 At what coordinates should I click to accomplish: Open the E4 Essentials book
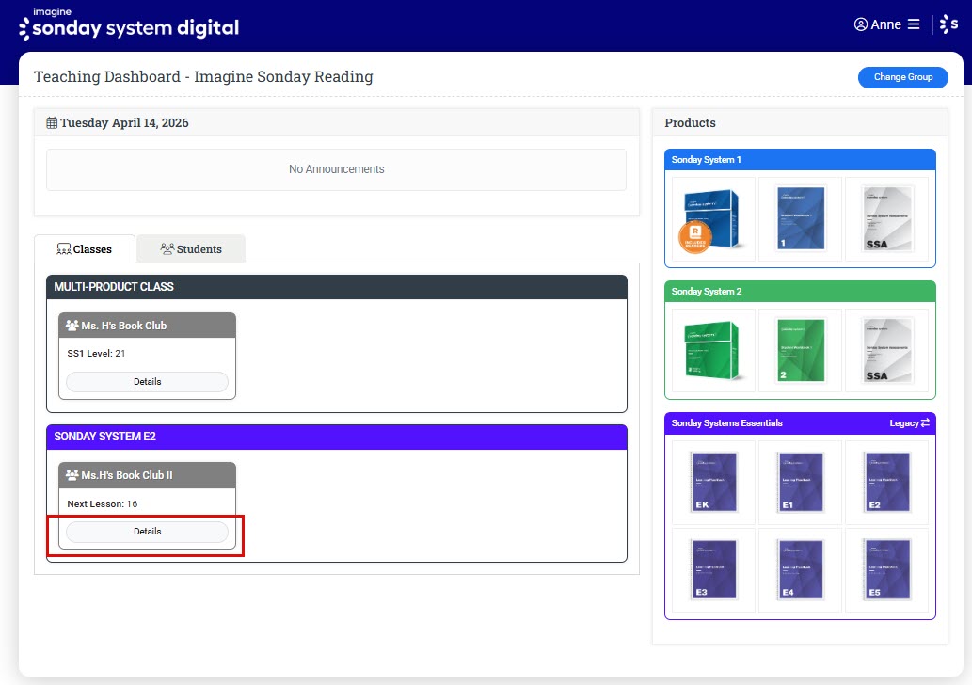click(800, 569)
